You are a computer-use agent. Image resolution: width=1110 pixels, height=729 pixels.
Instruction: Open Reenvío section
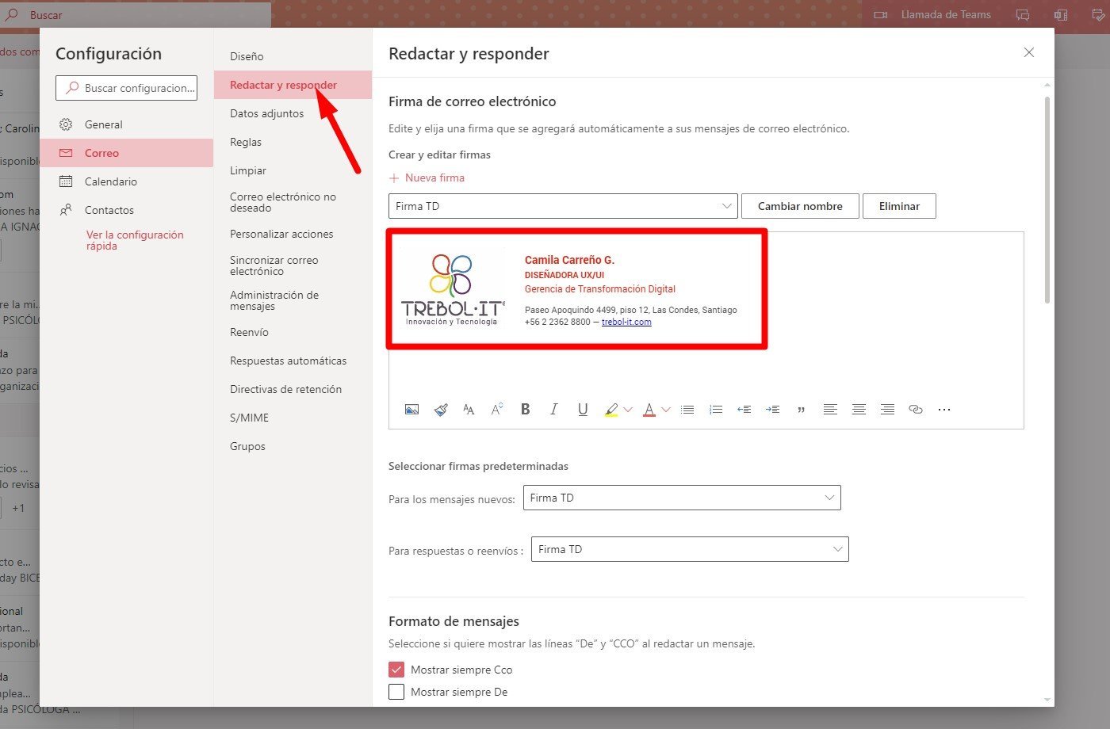point(293,332)
